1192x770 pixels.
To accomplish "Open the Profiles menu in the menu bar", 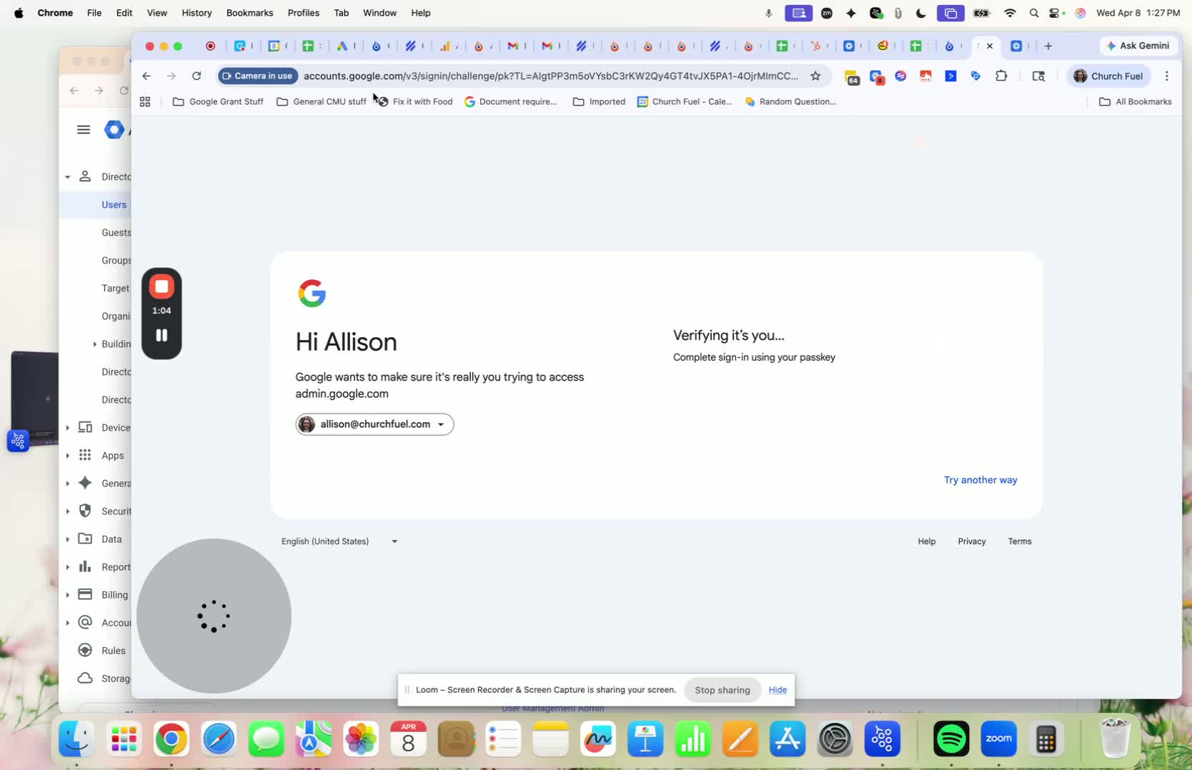I will click(303, 13).
